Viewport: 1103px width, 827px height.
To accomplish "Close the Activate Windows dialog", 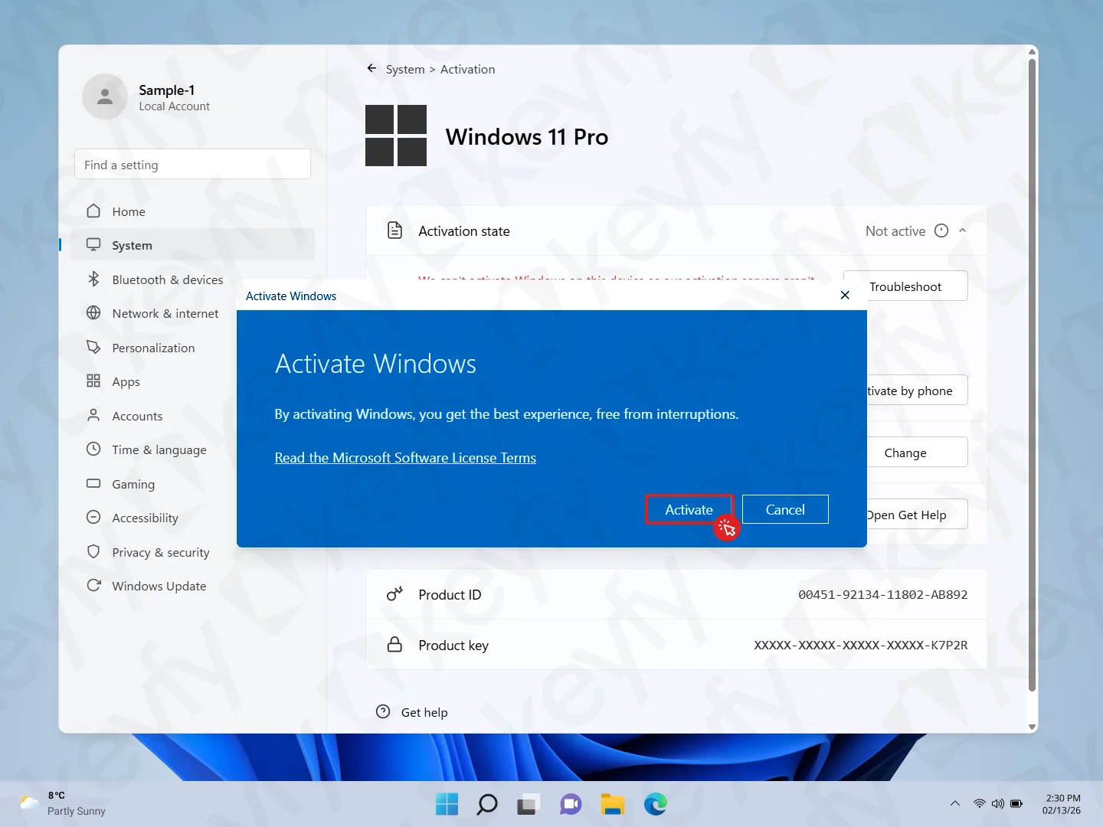I will (x=845, y=295).
